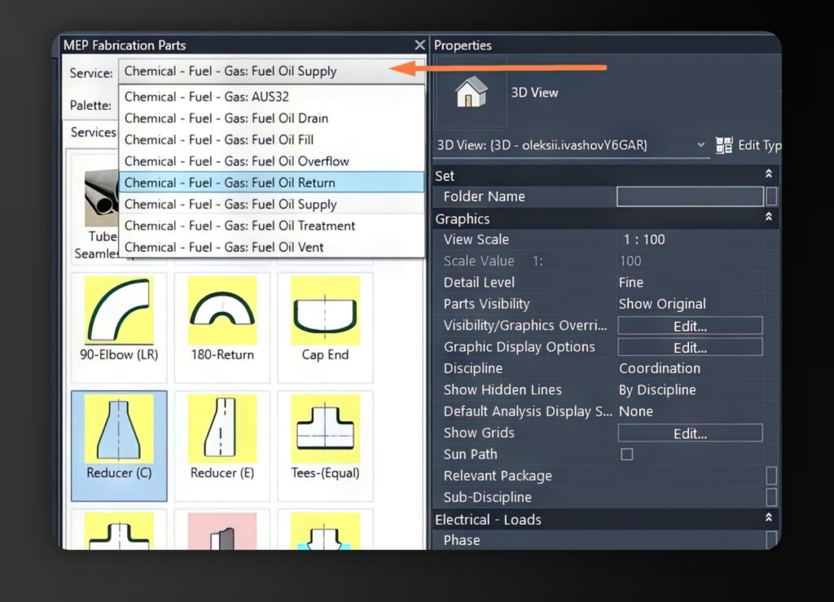Click the Phase property row

pyautogui.click(x=606, y=540)
